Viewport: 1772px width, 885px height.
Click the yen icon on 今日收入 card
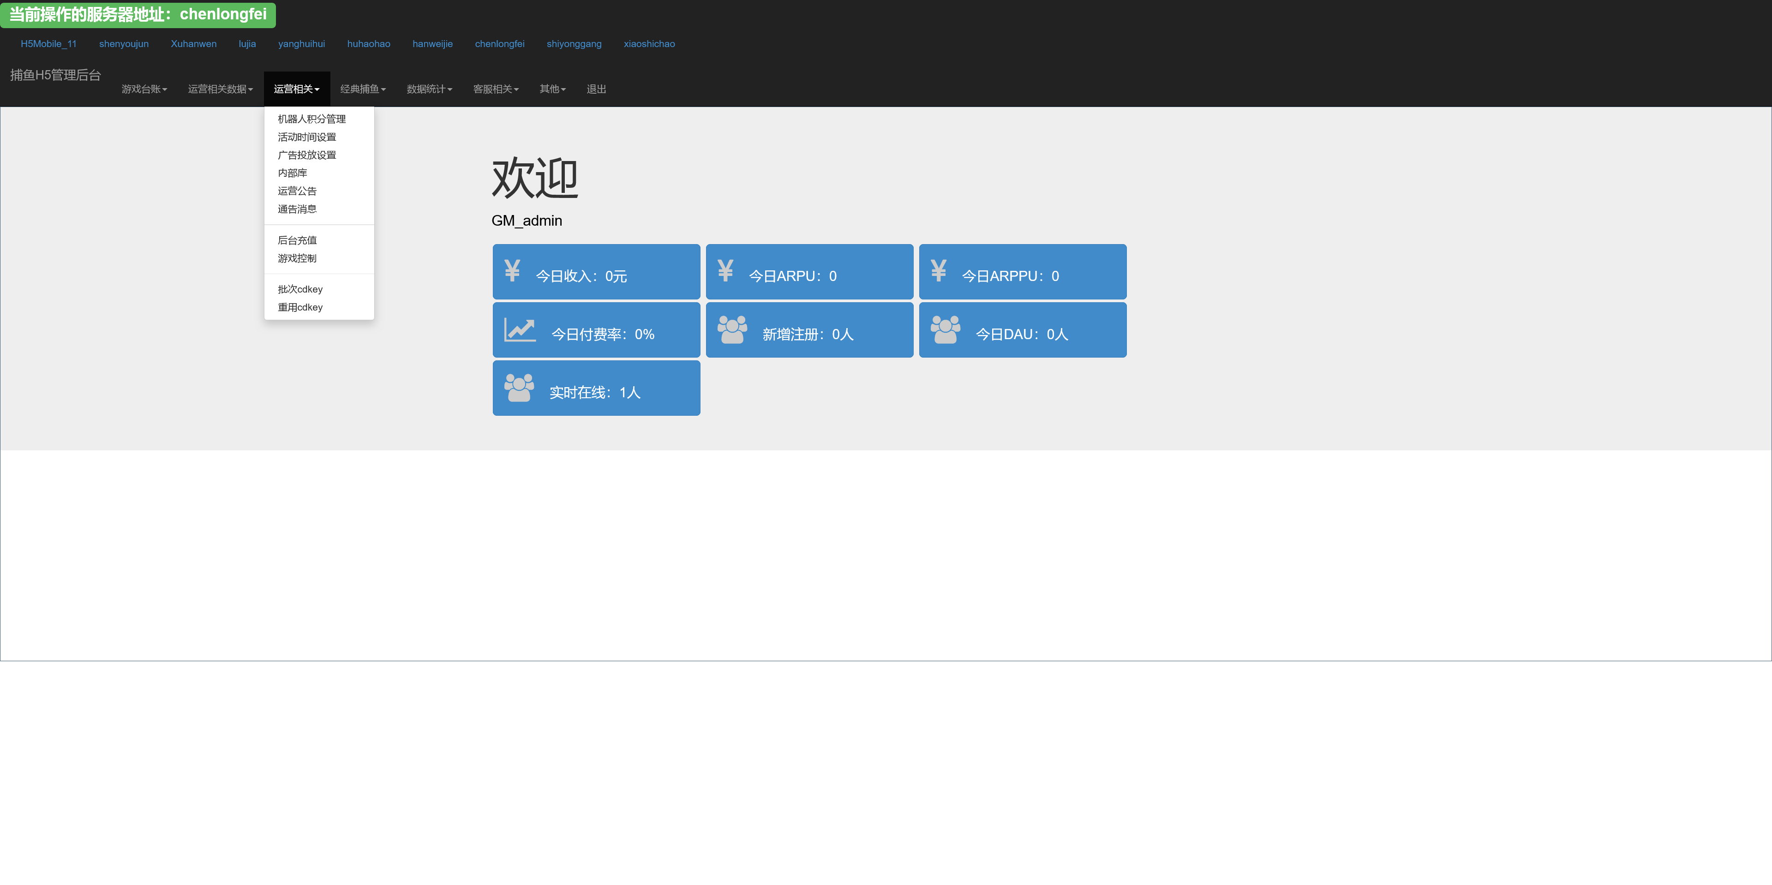tap(512, 271)
